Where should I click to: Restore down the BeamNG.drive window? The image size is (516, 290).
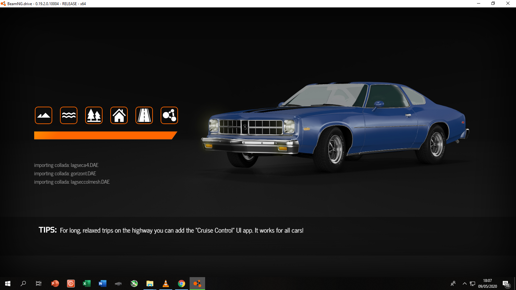tap(493, 4)
